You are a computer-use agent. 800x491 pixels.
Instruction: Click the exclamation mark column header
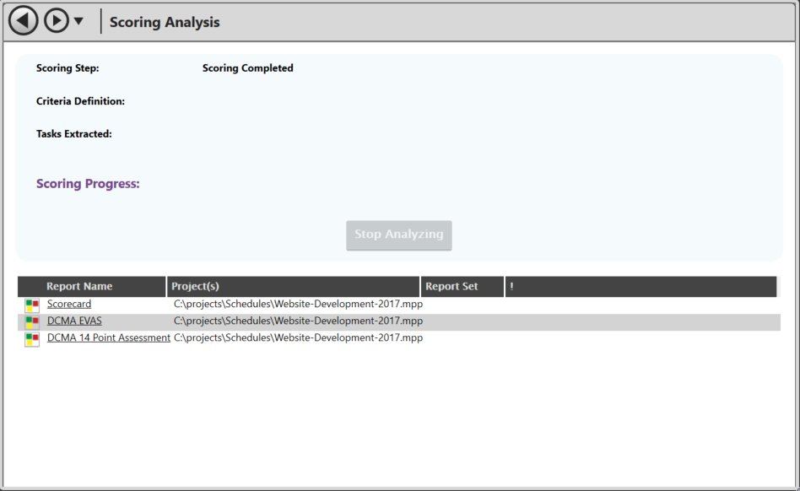point(511,287)
